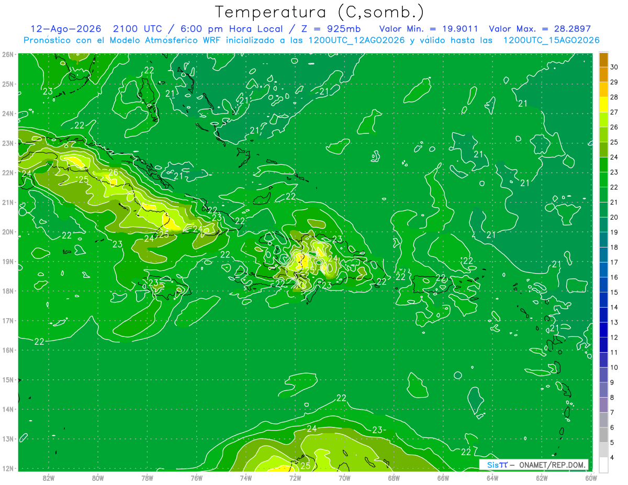628x485 pixels.
Task: Click the '12N' latitude axis label
Action: (x=7, y=468)
